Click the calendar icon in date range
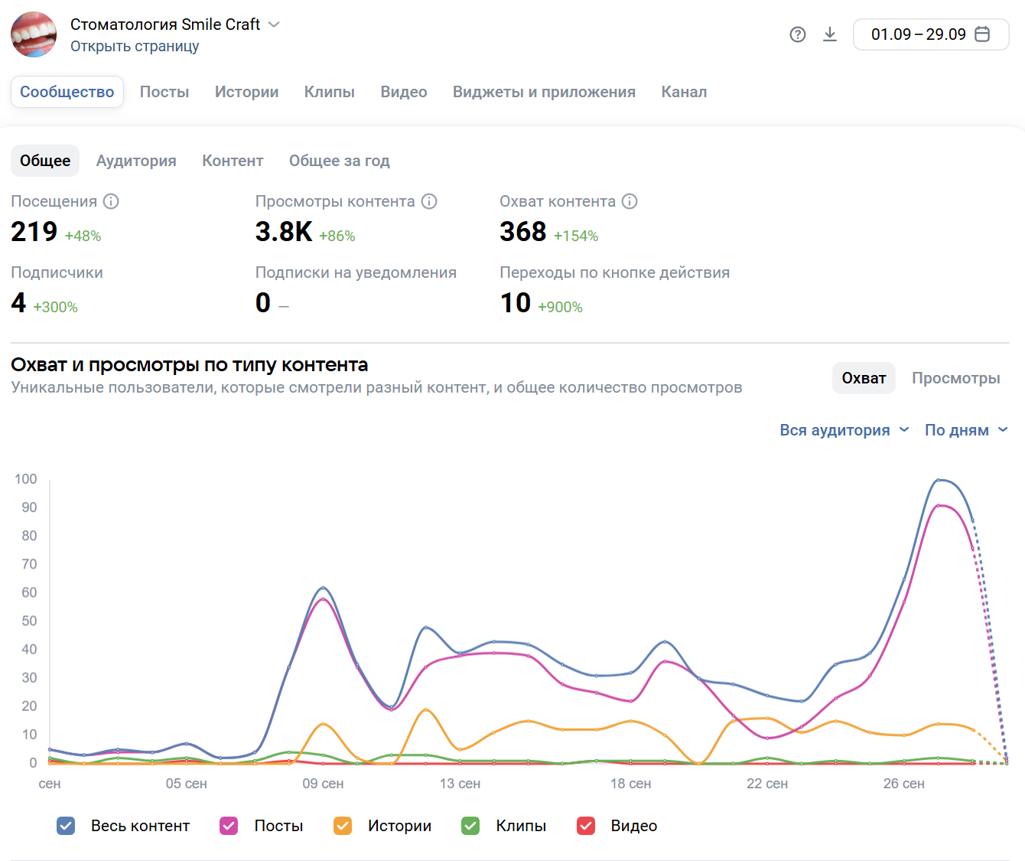 [983, 34]
